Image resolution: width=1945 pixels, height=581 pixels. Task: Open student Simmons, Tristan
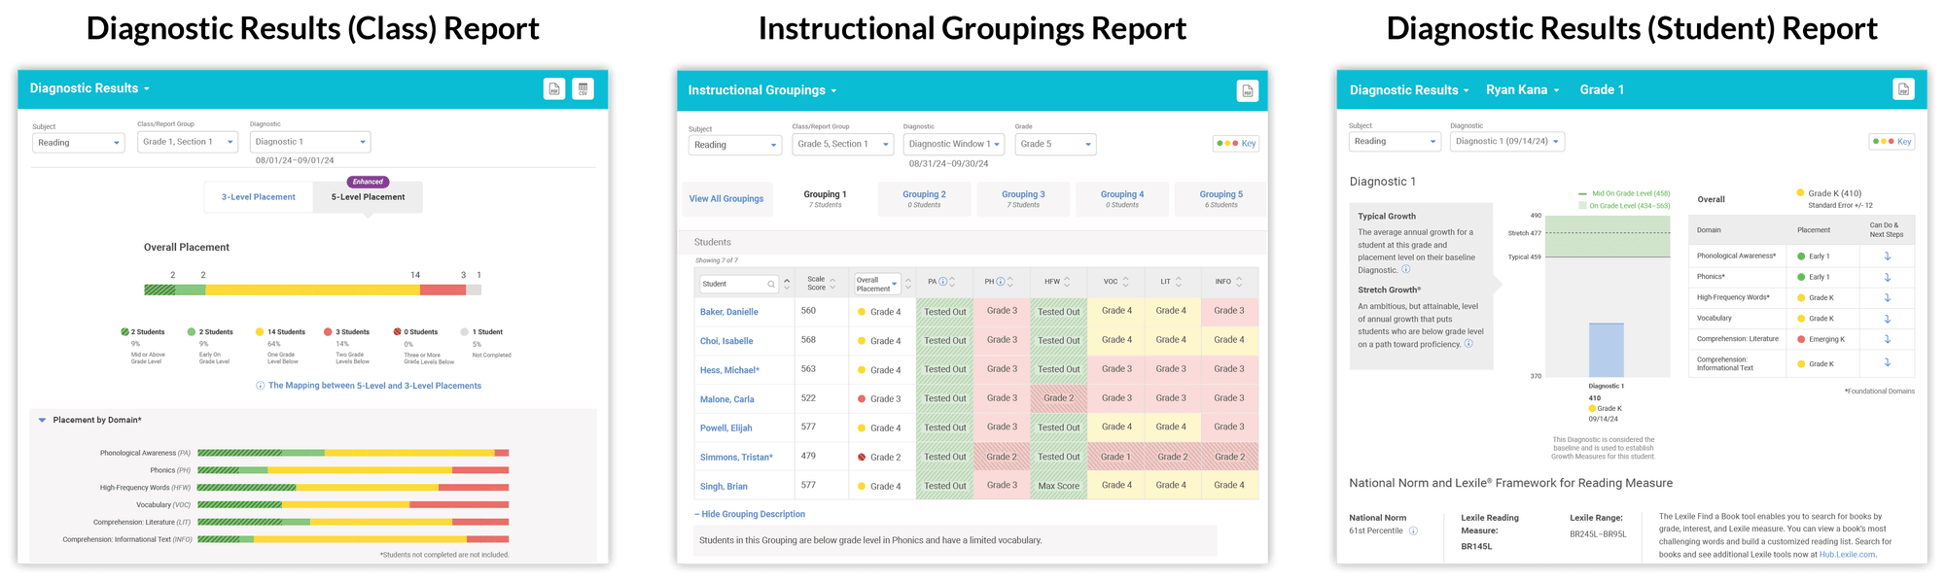point(736,458)
